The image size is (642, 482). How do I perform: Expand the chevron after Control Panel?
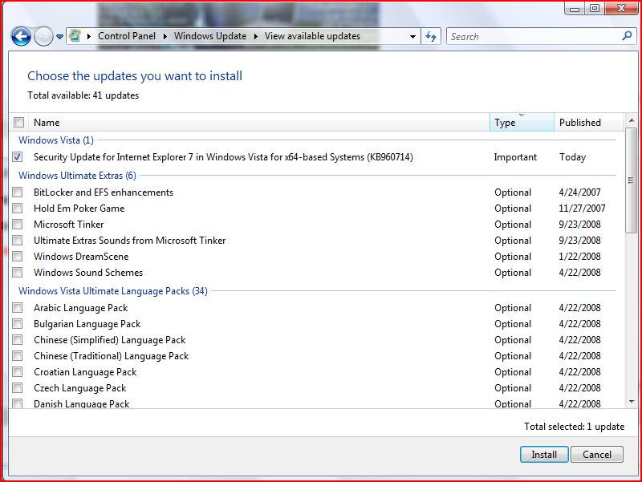click(165, 36)
